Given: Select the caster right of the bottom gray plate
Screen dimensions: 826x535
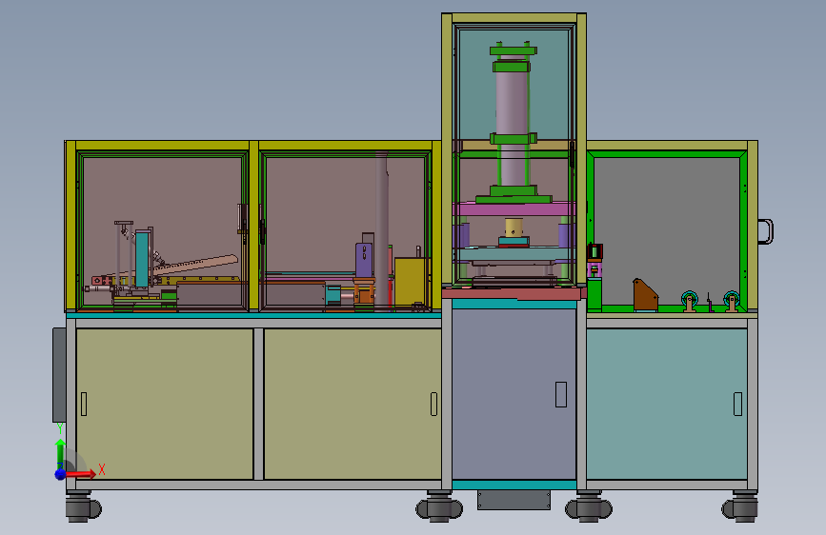Looking at the screenshot, I should pyautogui.click(x=589, y=506).
